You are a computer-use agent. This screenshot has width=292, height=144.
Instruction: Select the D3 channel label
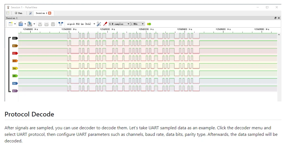click(x=15, y=61)
